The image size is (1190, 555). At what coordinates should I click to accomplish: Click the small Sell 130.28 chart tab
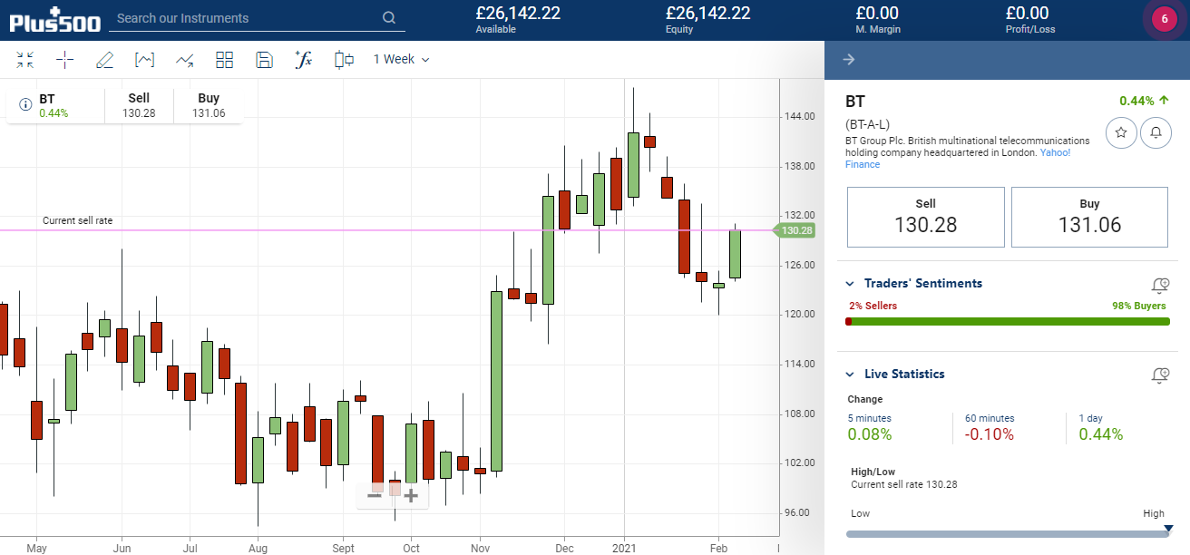[139, 105]
